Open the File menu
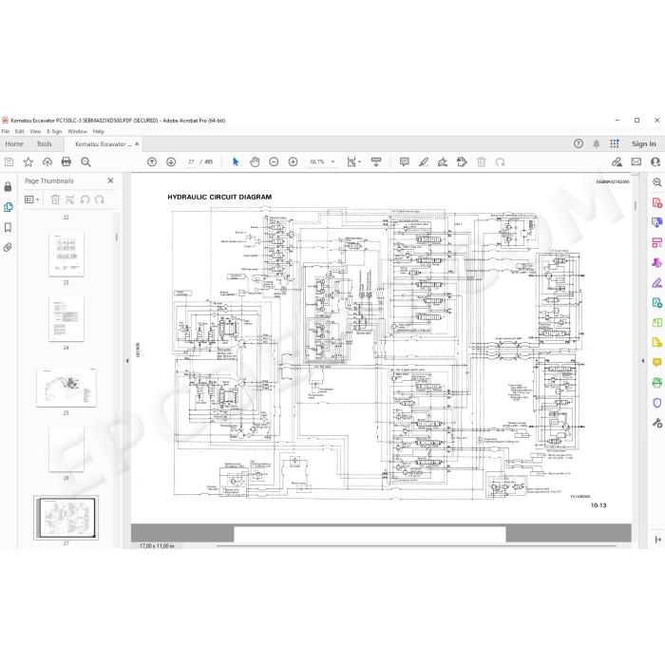 (x=5, y=131)
